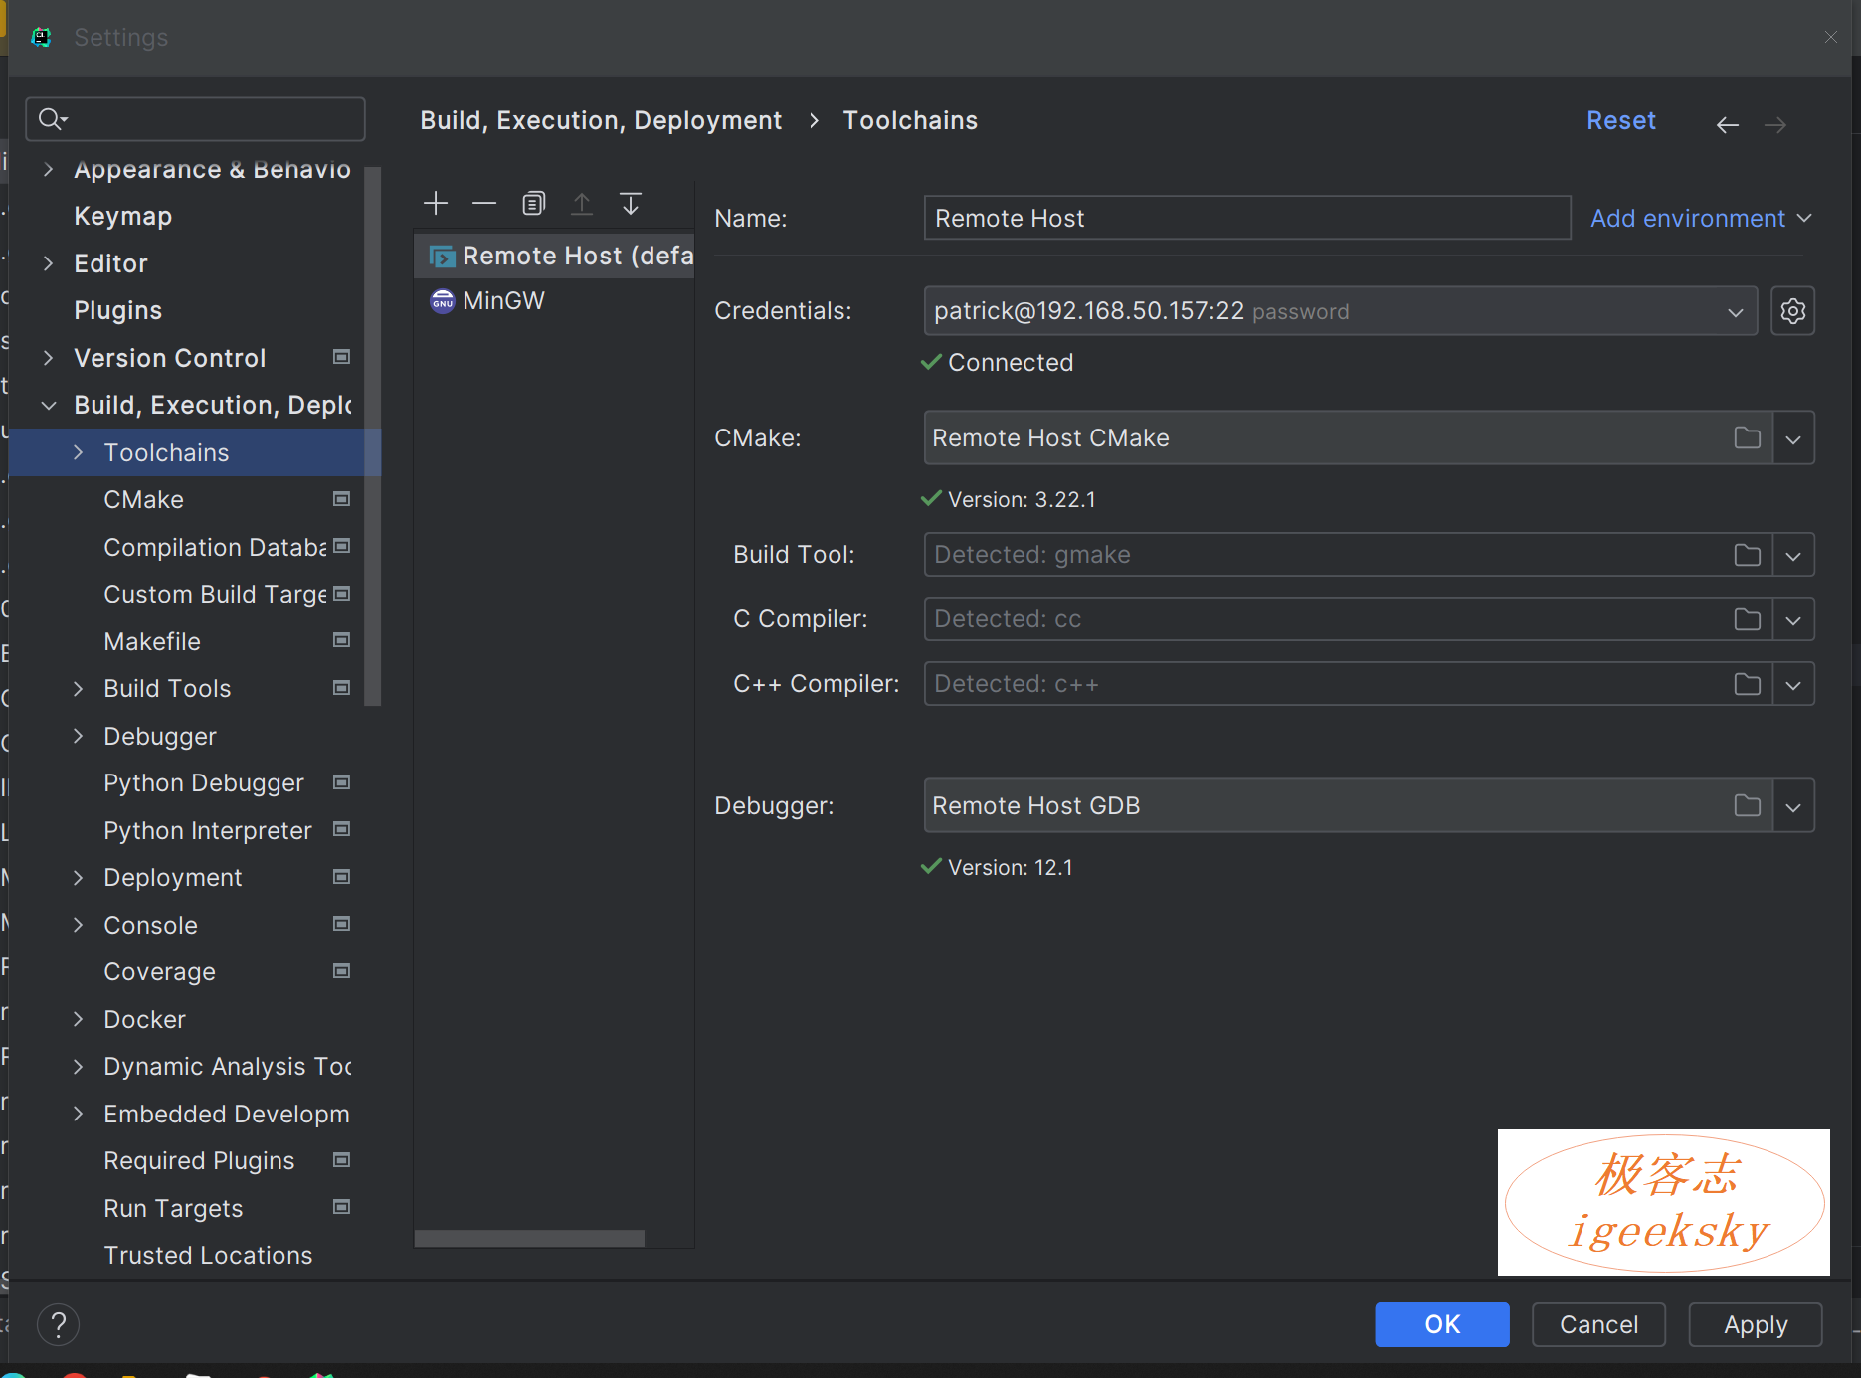Move toolchain down with the arrow icon
The width and height of the screenshot is (1861, 1378).
(x=631, y=204)
